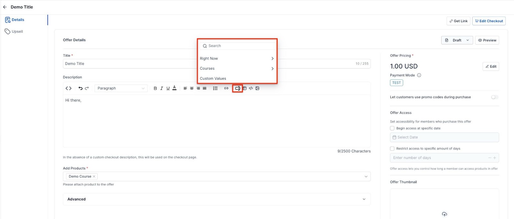Increase number of days with plus
Viewport: 514px width, 219px height.
(x=495, y=158)
